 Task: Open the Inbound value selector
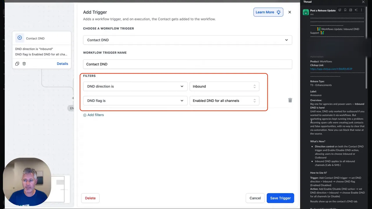point(224,86)
